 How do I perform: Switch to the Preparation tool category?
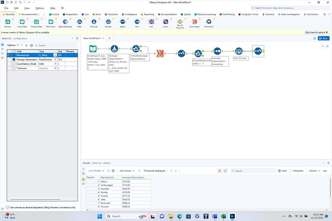[x=70, y=14]
